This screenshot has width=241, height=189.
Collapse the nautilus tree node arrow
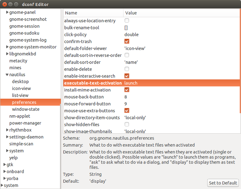tap(7, 75)
